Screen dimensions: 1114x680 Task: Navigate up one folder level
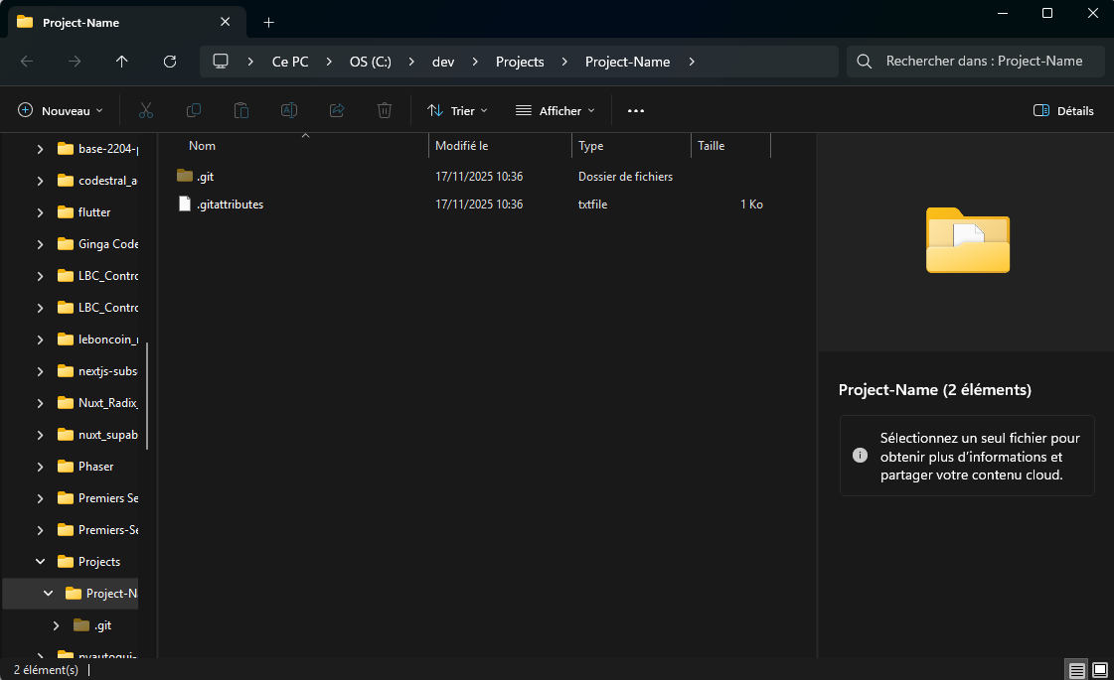121,62
